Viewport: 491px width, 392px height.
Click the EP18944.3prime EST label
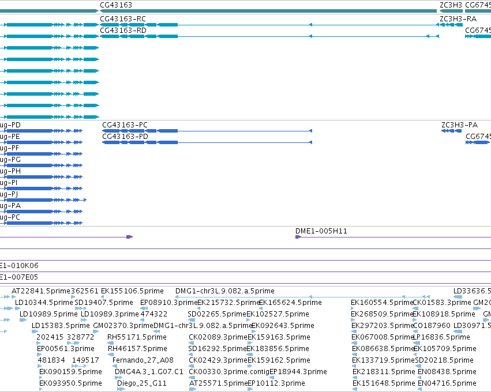point(298,372)
